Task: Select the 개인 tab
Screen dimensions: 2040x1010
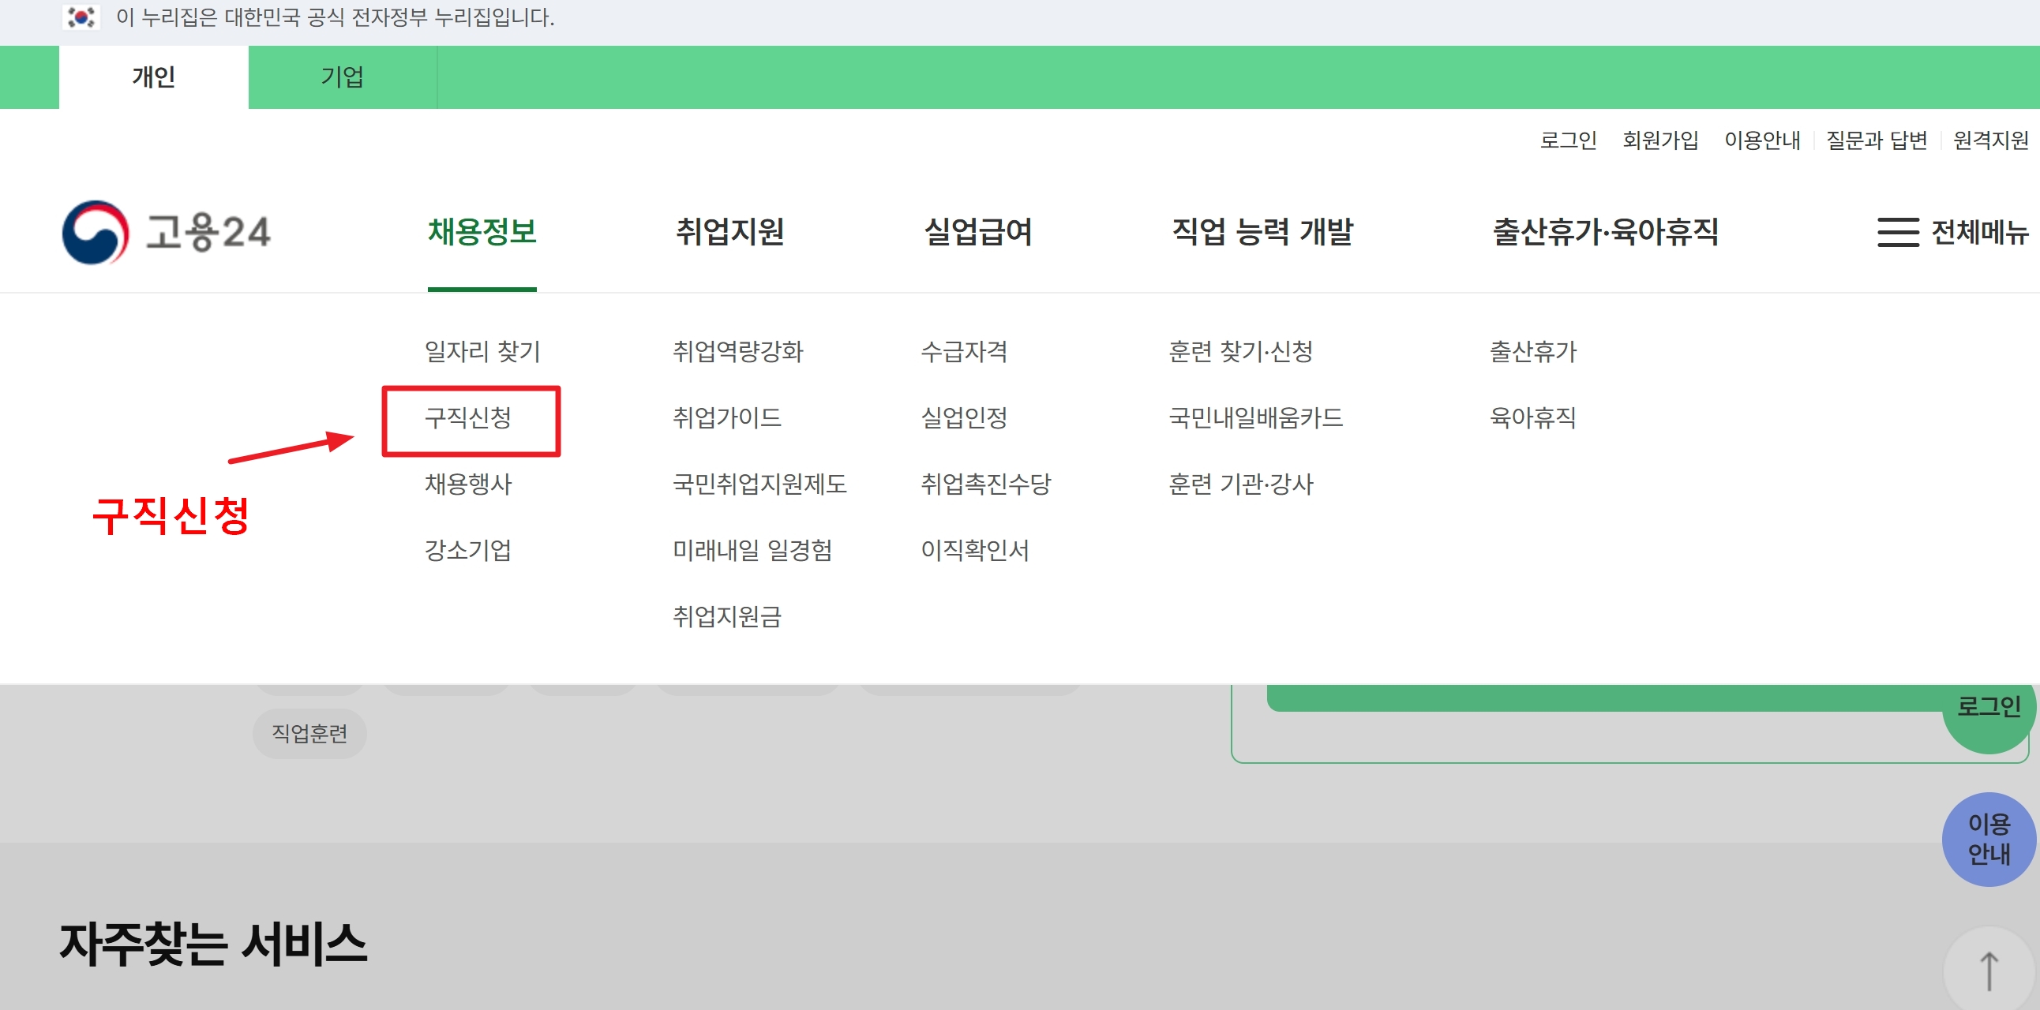Action: 154,77
